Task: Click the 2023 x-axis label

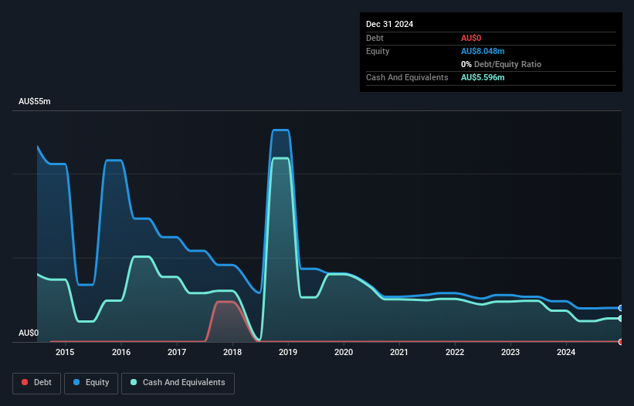Action: (x=510, y=352)
